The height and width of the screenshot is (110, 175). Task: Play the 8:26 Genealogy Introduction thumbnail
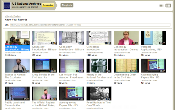(17, 38)
